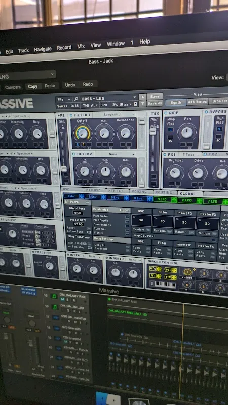Viewport: 228px width, 405px height.
Task: Enable Extern Sync checkbox
Action: (x=89, y=232)
